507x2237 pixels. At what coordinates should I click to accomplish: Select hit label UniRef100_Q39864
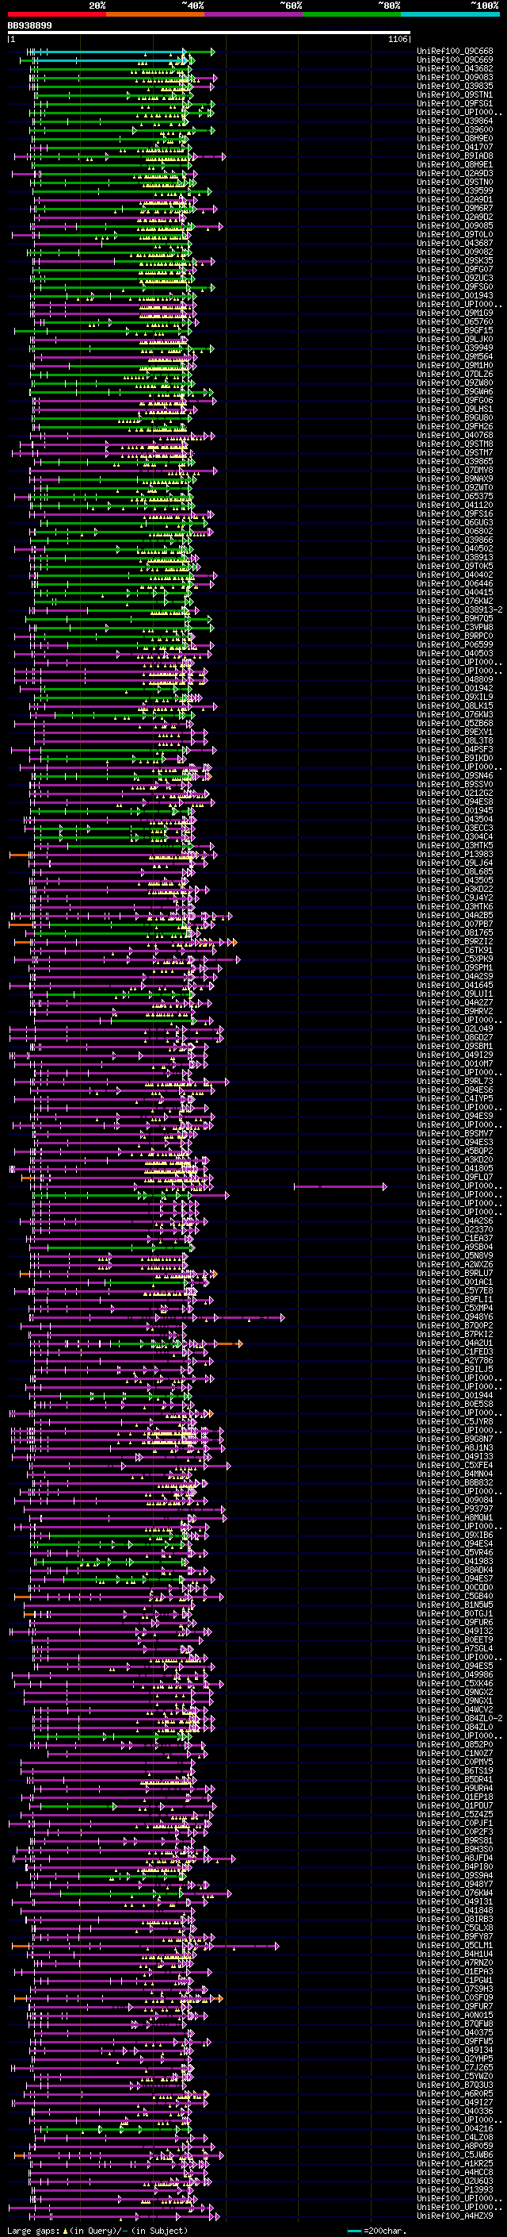point(455,121)
